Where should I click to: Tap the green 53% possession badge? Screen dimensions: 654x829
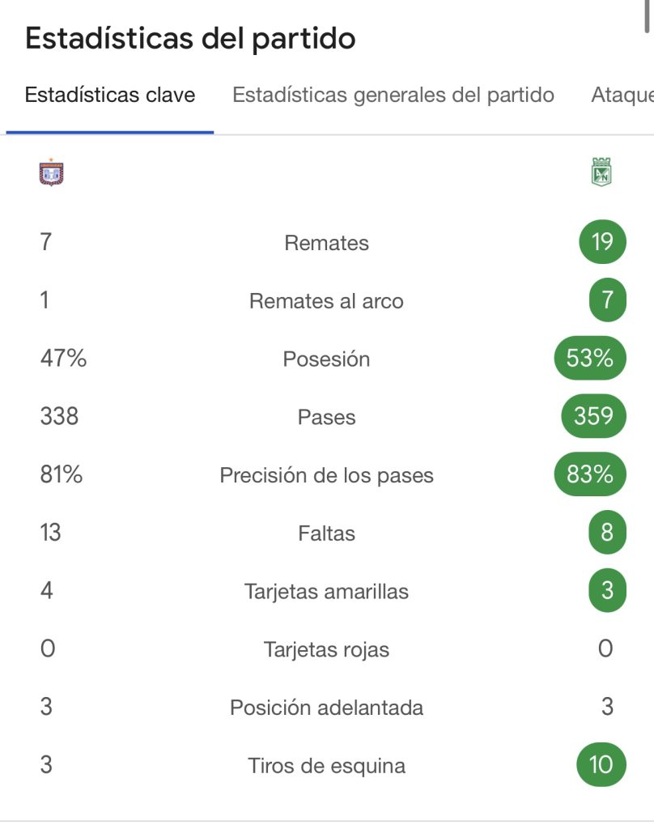[590, 359]
